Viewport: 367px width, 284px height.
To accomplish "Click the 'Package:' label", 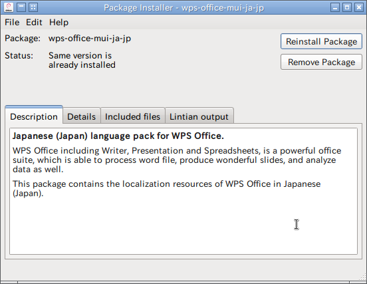I will pyautogui.click(x=23, y=38).
